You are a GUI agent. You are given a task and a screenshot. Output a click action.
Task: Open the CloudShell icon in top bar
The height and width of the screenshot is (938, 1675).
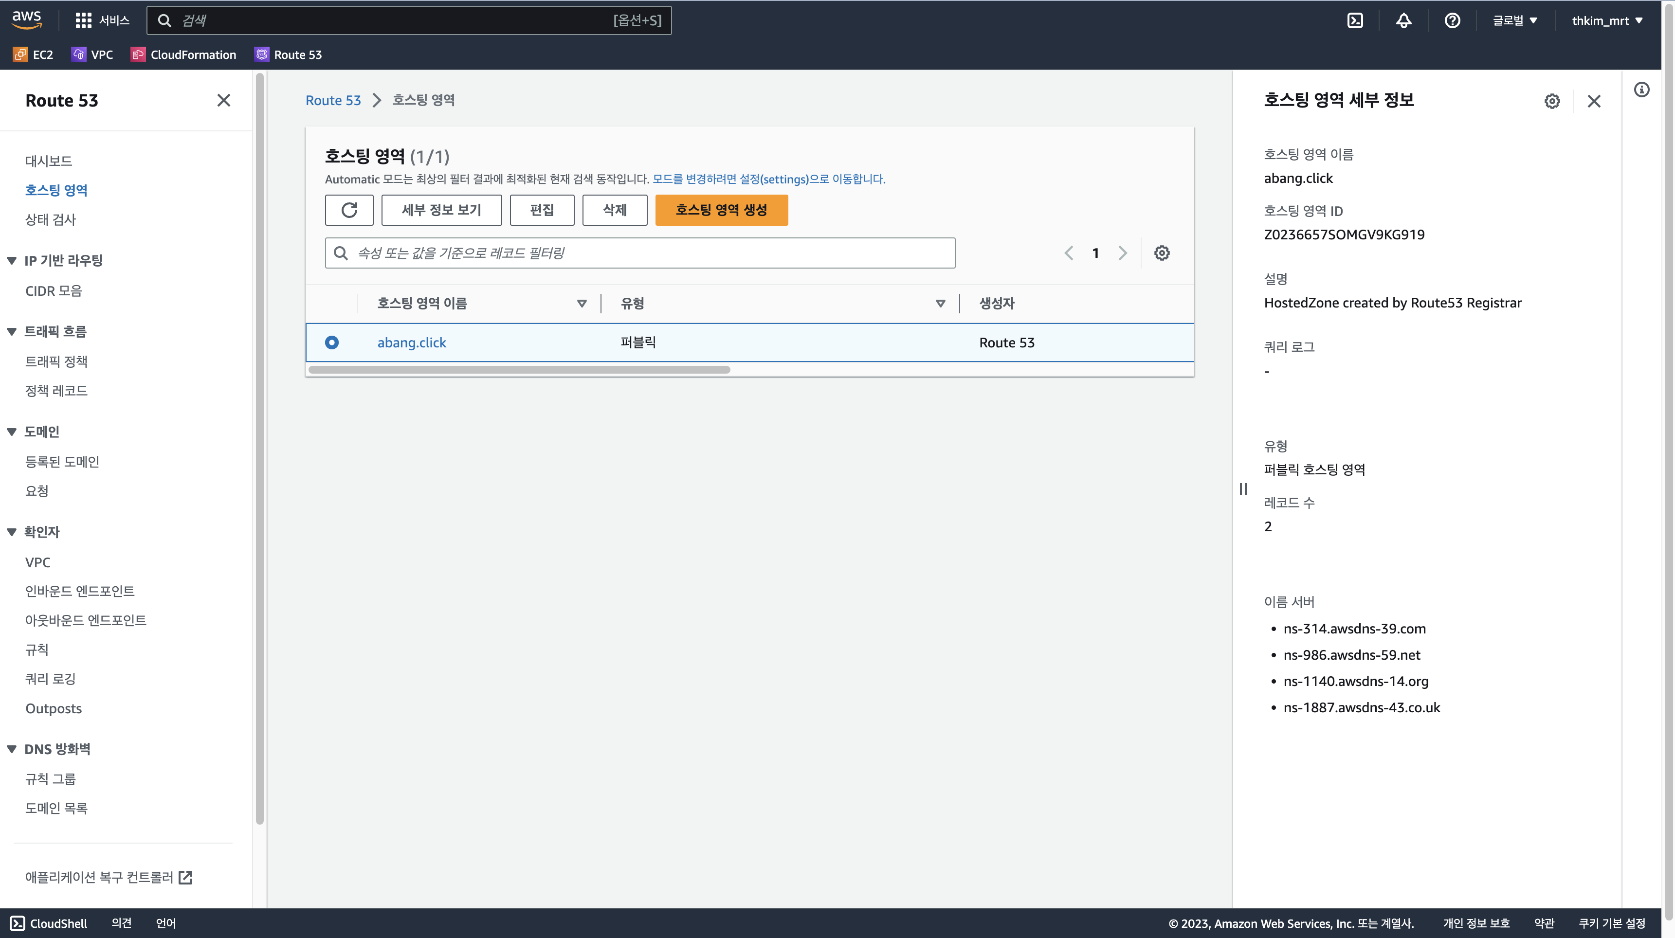1355,21
